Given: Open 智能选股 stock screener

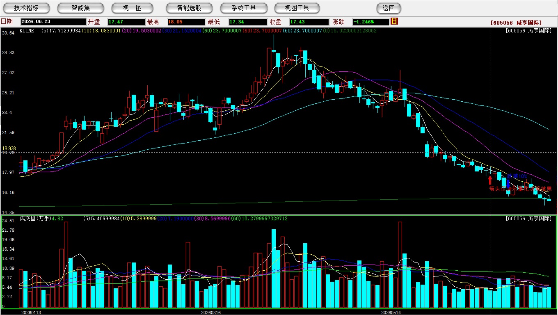Looking at the screenshot, I should pos(189,8).
